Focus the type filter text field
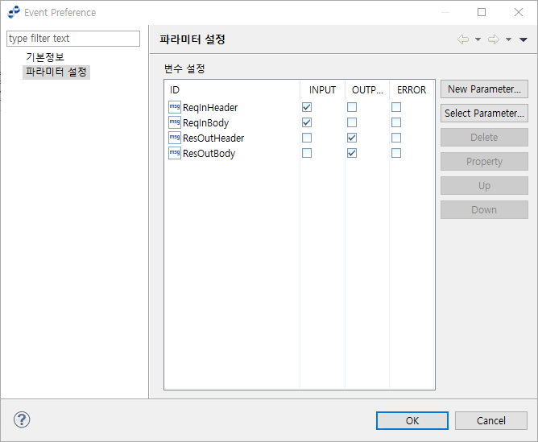The width and height of the screenshot is (538, 442). [x=73, y=39]
